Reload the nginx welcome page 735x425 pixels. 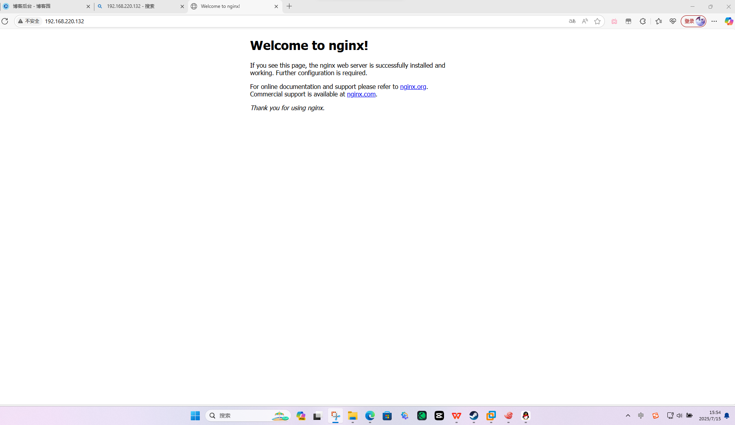point(5,21)
